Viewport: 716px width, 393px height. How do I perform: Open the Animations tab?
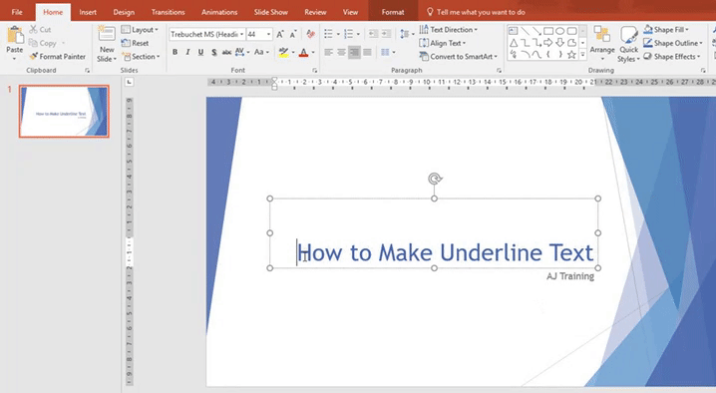(219, 12)
